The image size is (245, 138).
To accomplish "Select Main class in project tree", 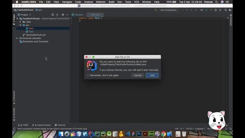I will pos(31,28).
